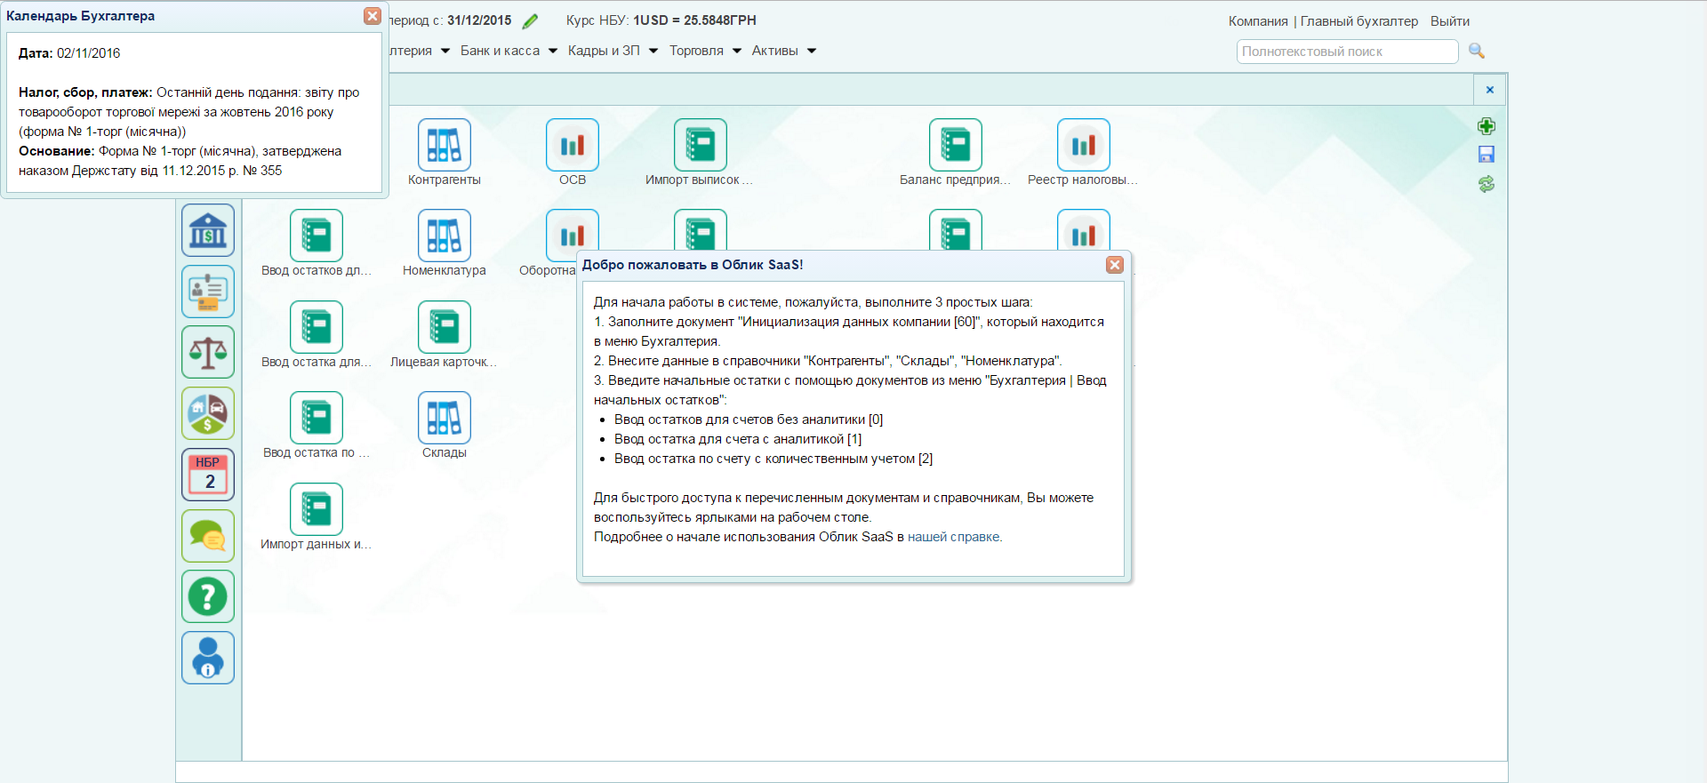Click the period date 31/12/2015
1707x783 pixels.
tap(479, 20)
